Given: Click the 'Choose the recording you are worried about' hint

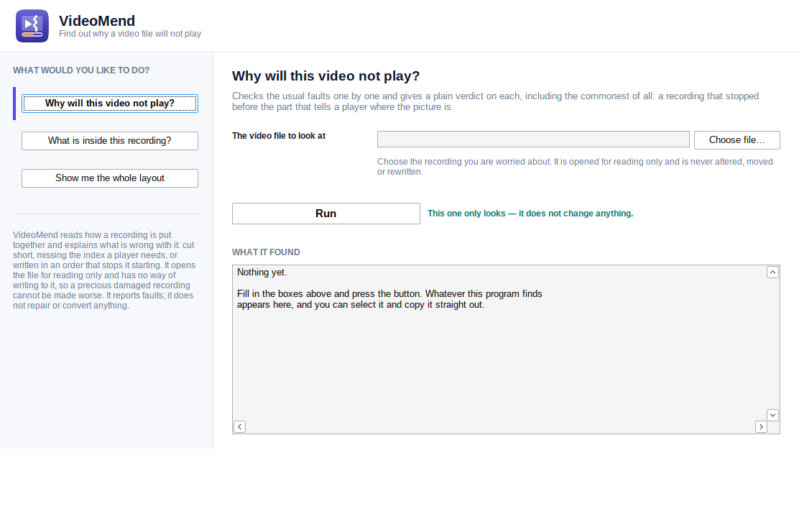Looking at the screenshot, I should click(575, 167).
